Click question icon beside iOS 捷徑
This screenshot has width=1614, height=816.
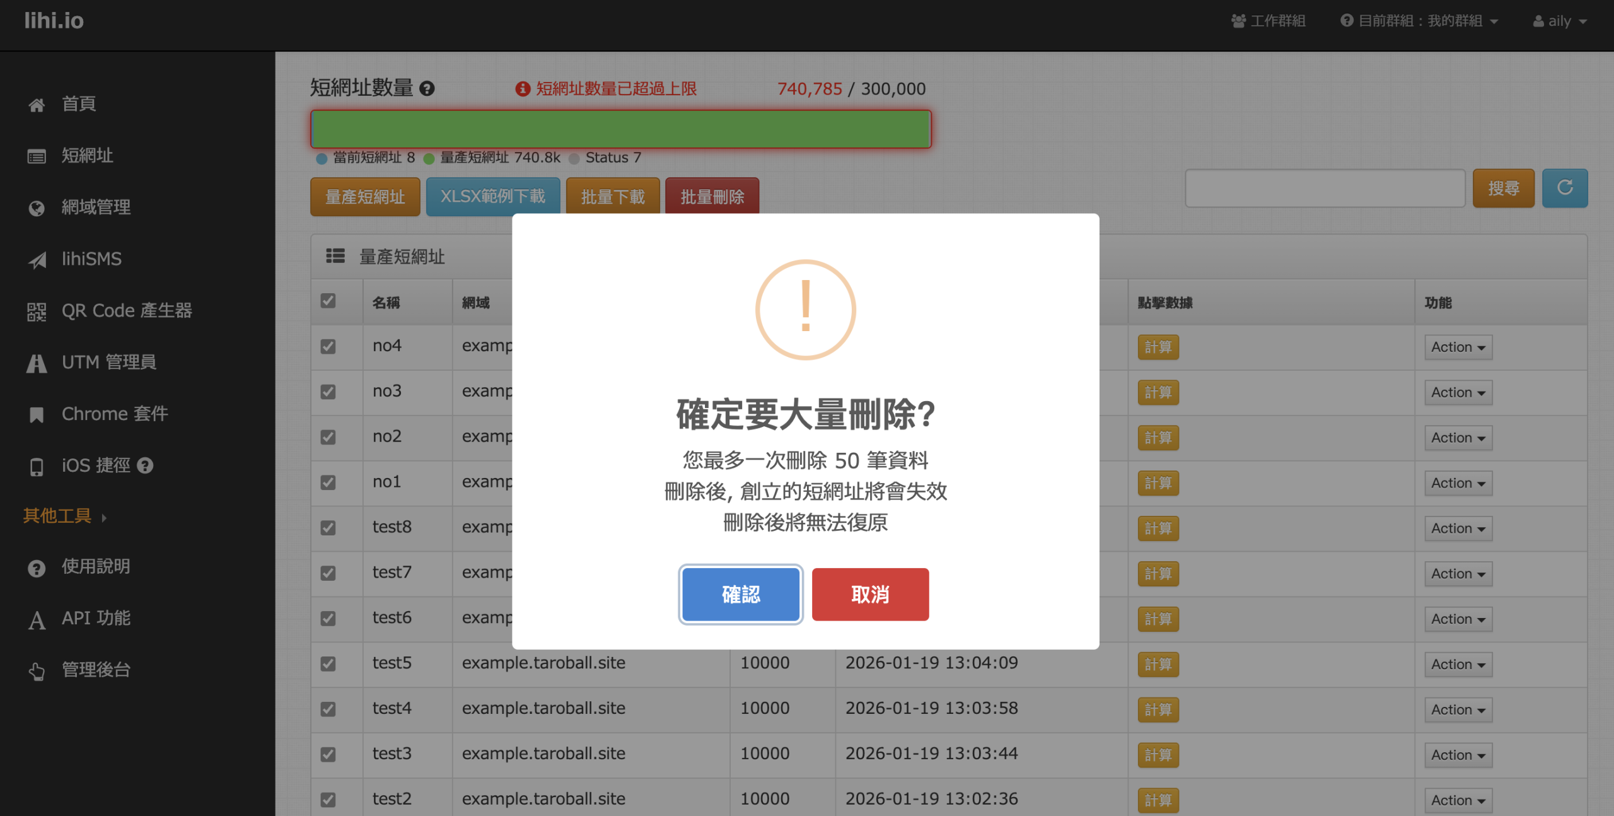click(x=146, y=465)
